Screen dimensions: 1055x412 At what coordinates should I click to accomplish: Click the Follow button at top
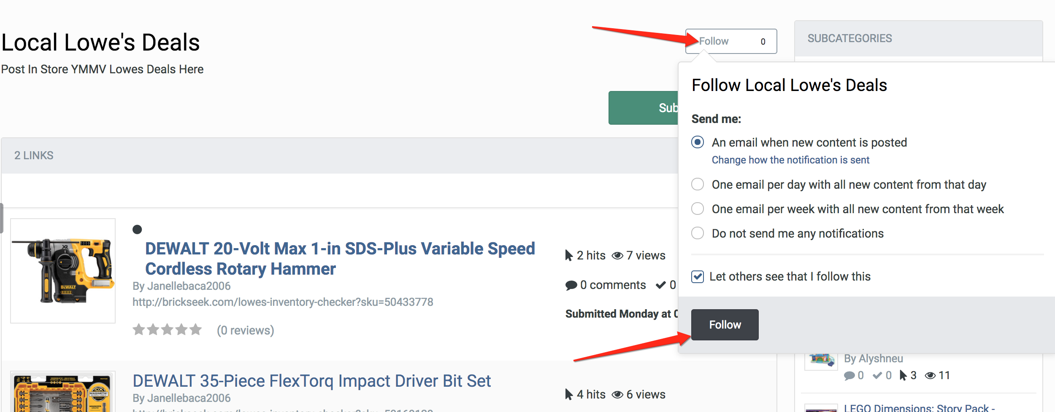tap(730, 41)
